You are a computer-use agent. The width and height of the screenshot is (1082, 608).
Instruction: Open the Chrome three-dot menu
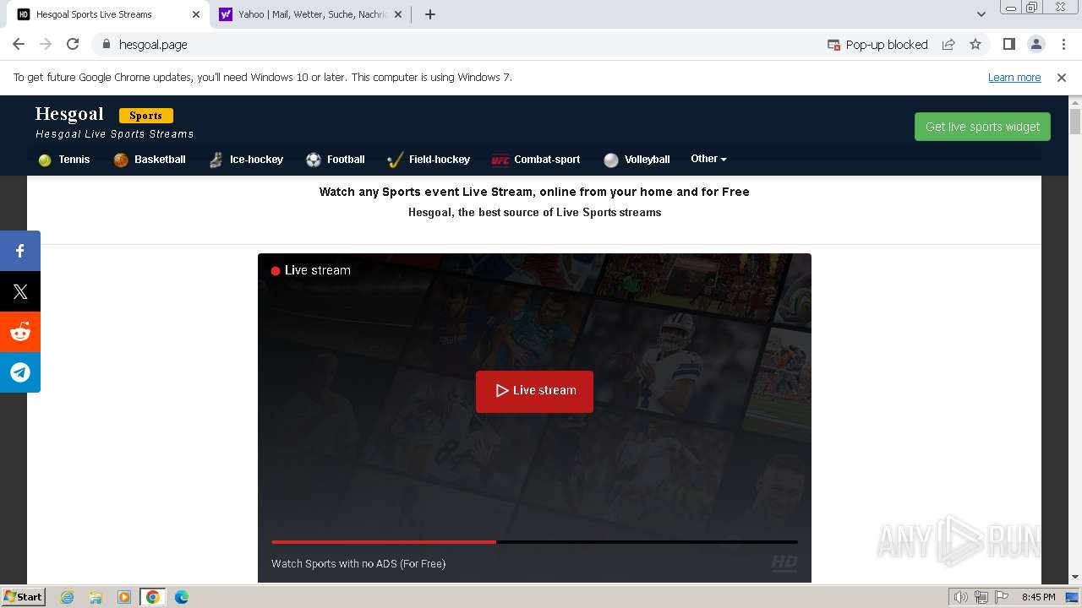(1063, 45)
